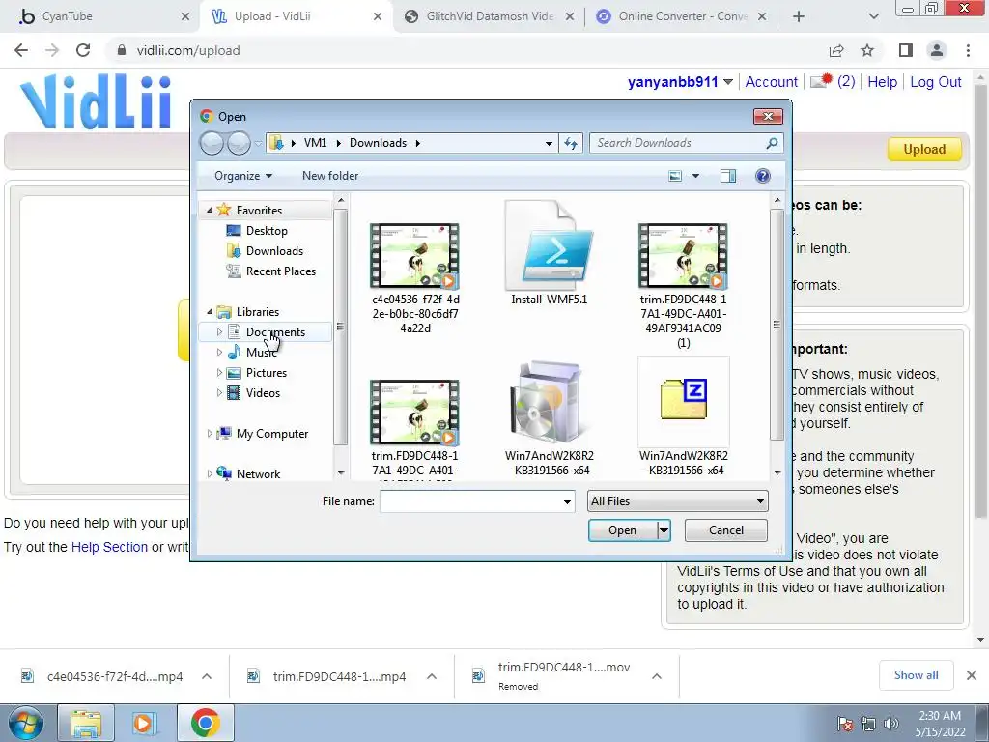Screen dimensions: 989x742
Task: Open Chrome's three-dot menu
Action: pyautogui.click(x=968, y=50)
